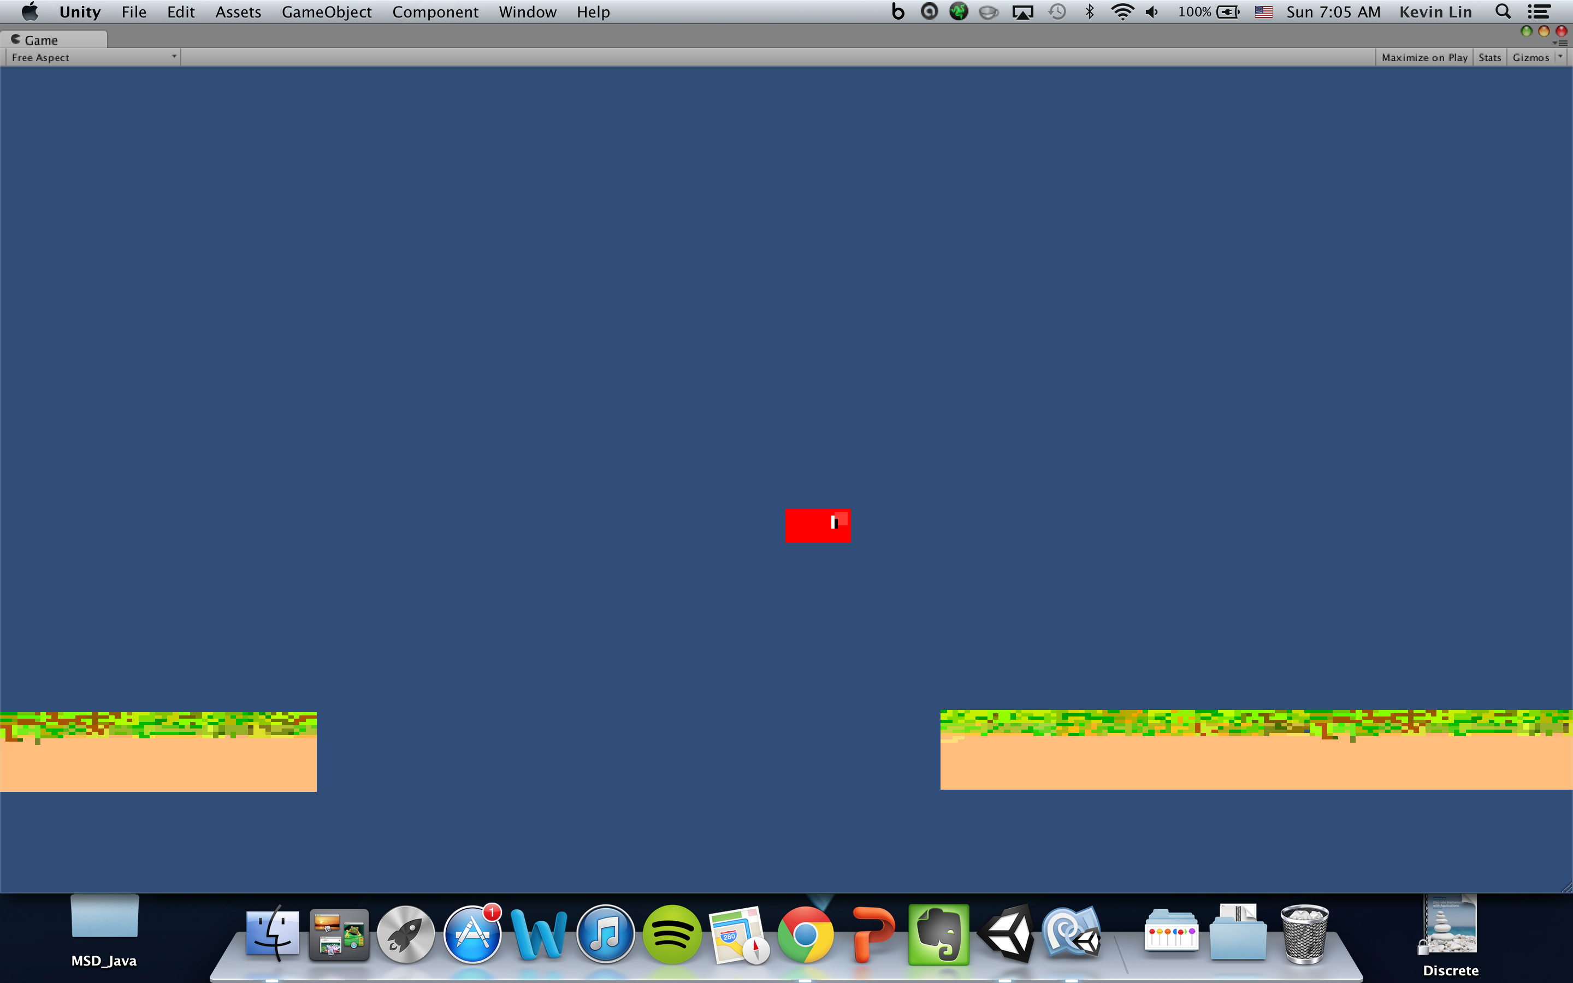Click the Bluetooth menu bar icon
The image size is (1573, 983).
tap(1090, 11)
